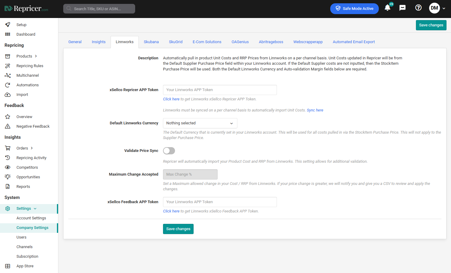The height and width of the screenshot is (273, 451).
Task: Click the System section heading
Action: pos(12,197)
